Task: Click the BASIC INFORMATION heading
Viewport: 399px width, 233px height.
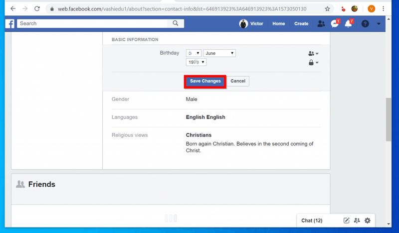Action: point(135,40)
